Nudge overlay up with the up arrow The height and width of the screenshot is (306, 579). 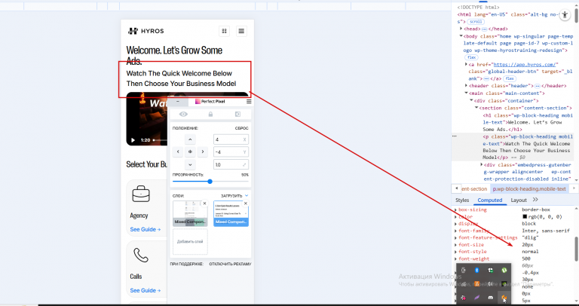190,139
